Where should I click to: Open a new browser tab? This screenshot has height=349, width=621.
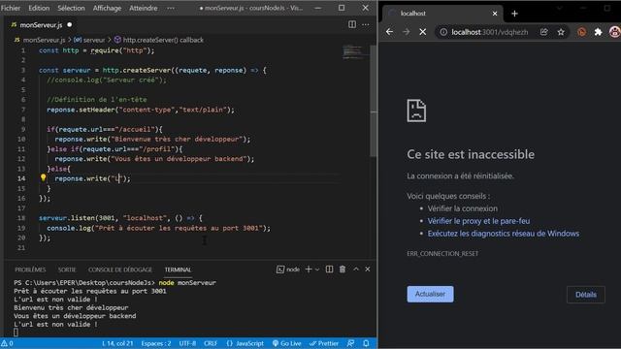coord(514,14)
